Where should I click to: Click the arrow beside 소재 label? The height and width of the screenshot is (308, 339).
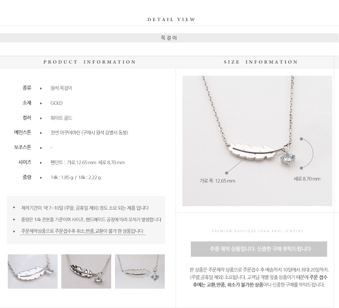(41, 103)
